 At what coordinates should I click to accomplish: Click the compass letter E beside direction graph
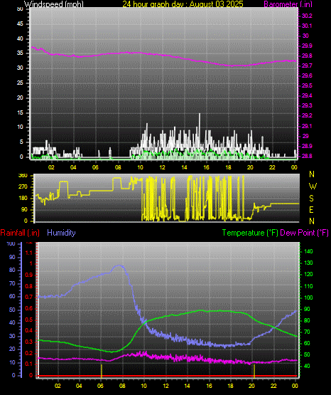(x=311, y=209)
